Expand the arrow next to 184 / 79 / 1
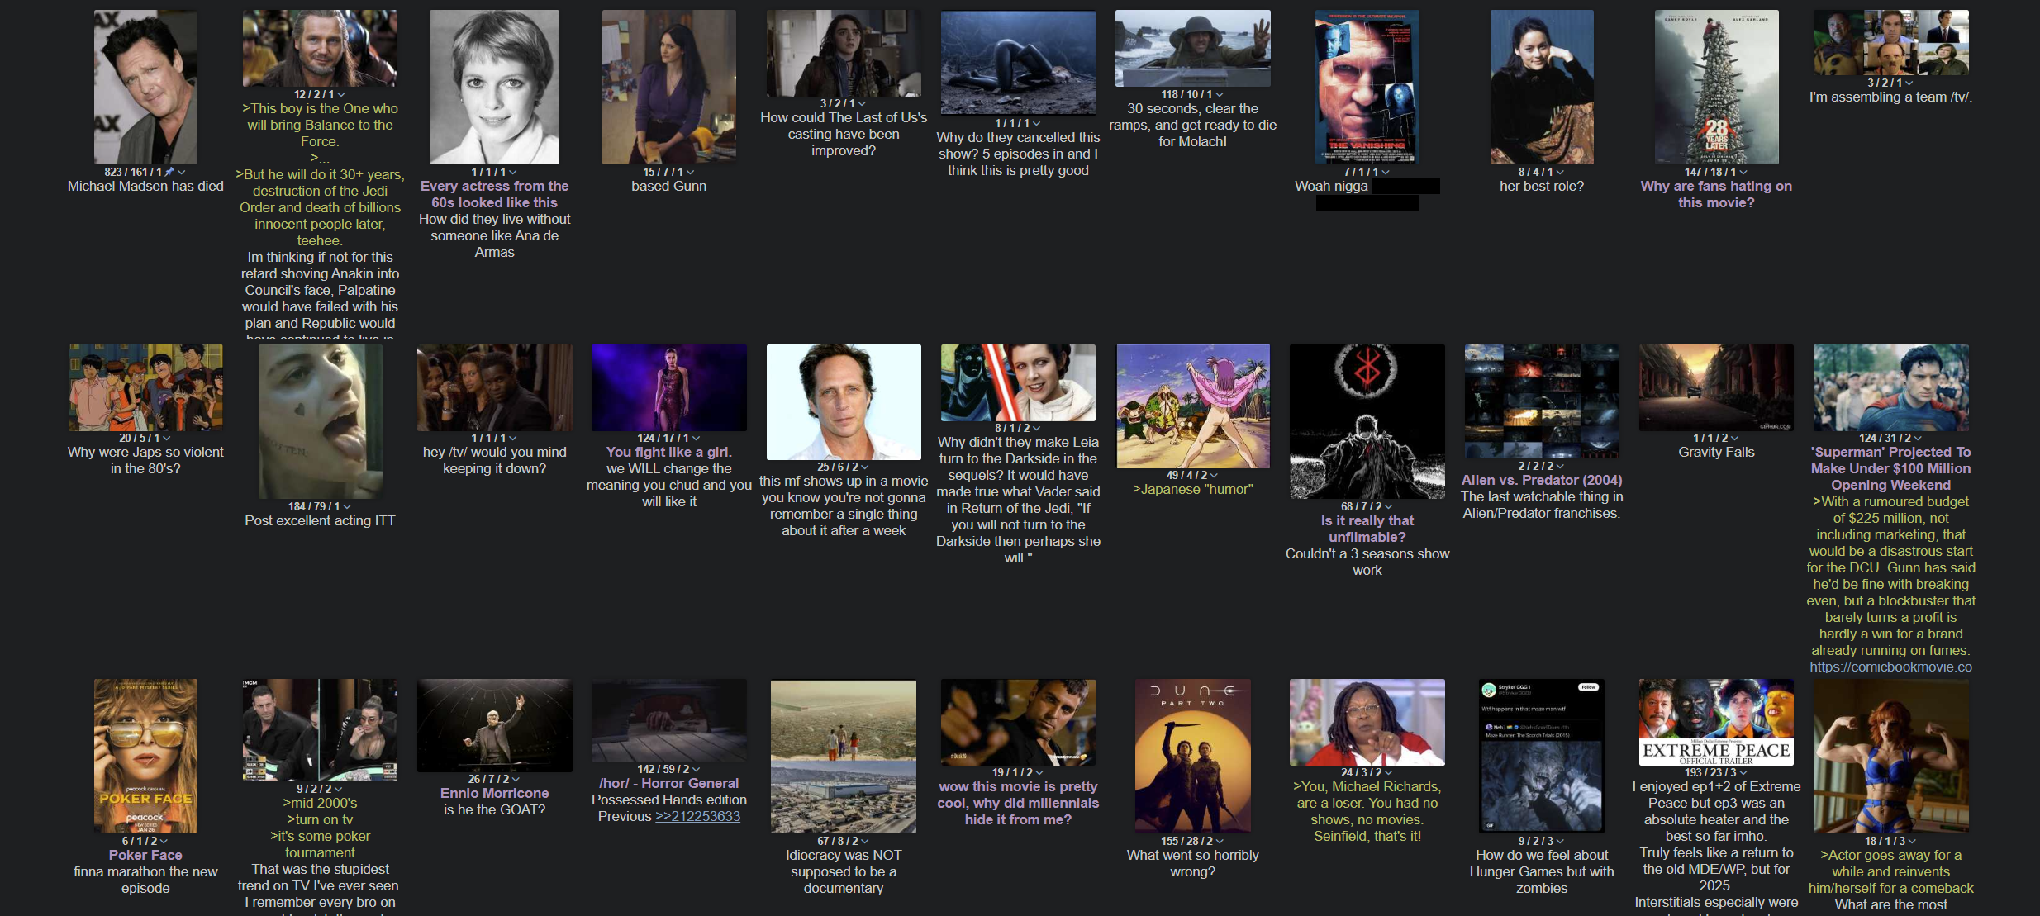This screenshot has width=2040, height=916. (347, 506)
